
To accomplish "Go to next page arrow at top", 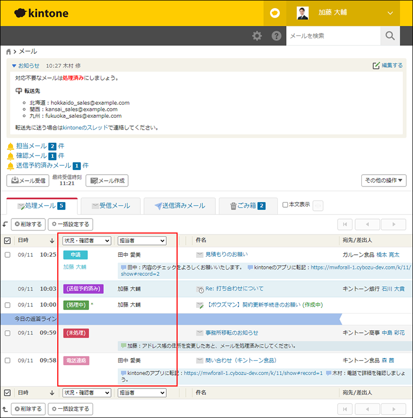I will (396, 224).
